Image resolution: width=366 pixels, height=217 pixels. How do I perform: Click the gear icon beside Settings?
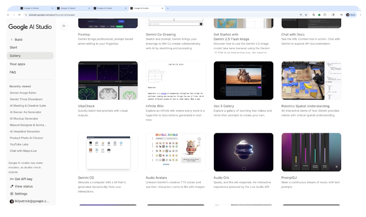point(12,194)
